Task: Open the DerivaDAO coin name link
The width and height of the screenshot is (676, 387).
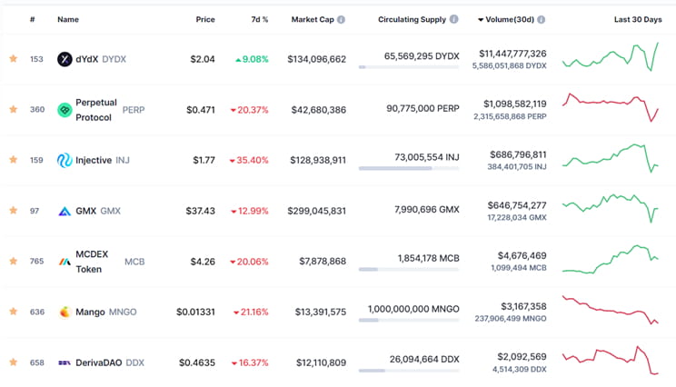Action: coord(98,362)
